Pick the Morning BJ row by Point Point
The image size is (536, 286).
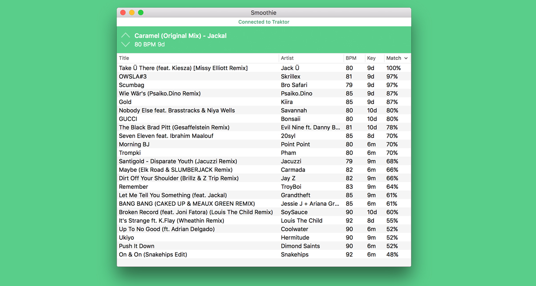(264, 144)
